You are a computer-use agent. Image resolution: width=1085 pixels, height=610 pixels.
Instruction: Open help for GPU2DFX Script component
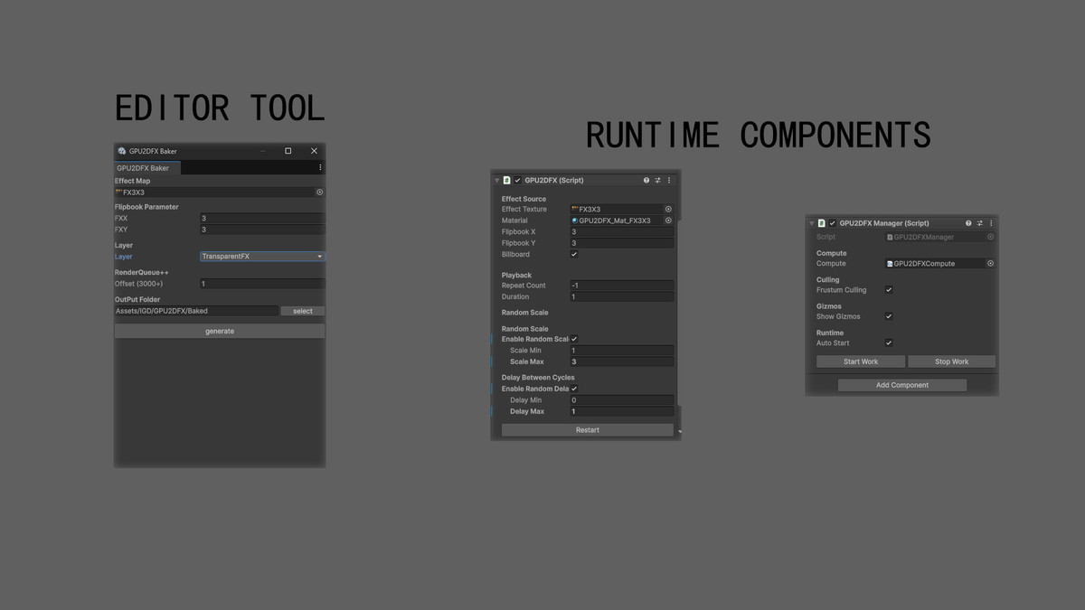646,180
